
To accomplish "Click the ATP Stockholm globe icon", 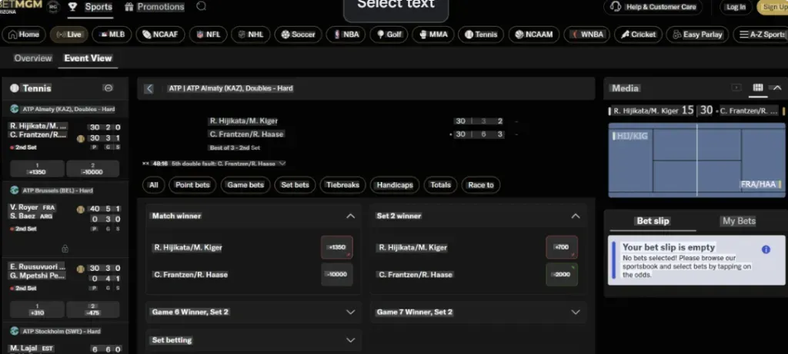I will [x=14, y=331].
